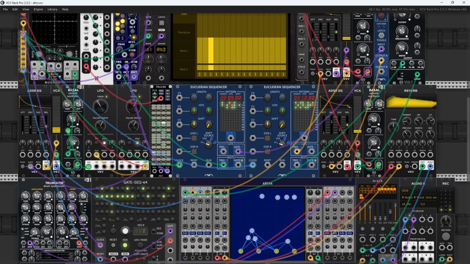Screen dimensions: 470x264
Task: Open the Engine menu
Action: (38, 9)
